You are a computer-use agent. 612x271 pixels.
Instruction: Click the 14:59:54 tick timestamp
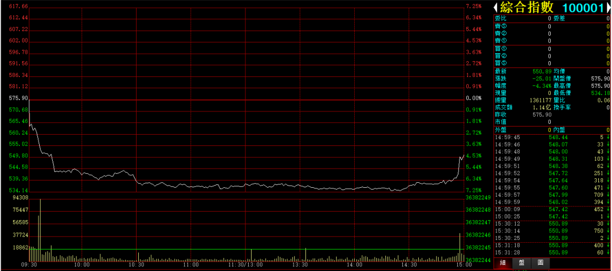point(507,180)
